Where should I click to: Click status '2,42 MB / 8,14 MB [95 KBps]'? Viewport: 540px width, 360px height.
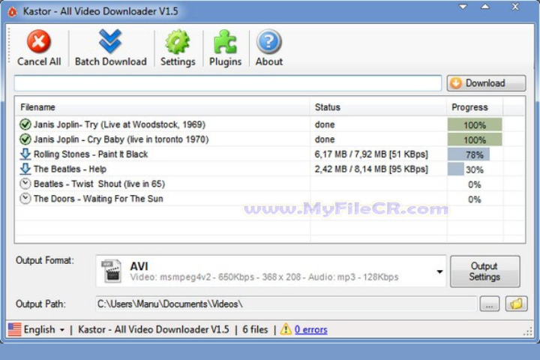(371, 169)
